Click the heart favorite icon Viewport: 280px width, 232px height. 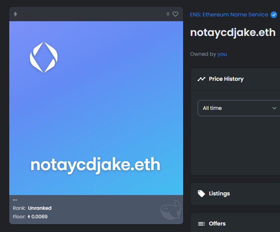(175, 14)
